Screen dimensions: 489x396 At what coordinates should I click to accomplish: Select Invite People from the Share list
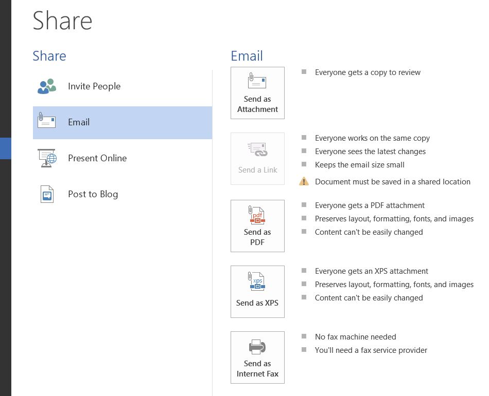point(94,86)
